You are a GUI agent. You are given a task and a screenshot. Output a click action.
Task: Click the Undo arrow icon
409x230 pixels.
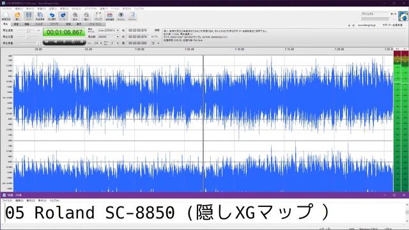[x=52, y=16]
